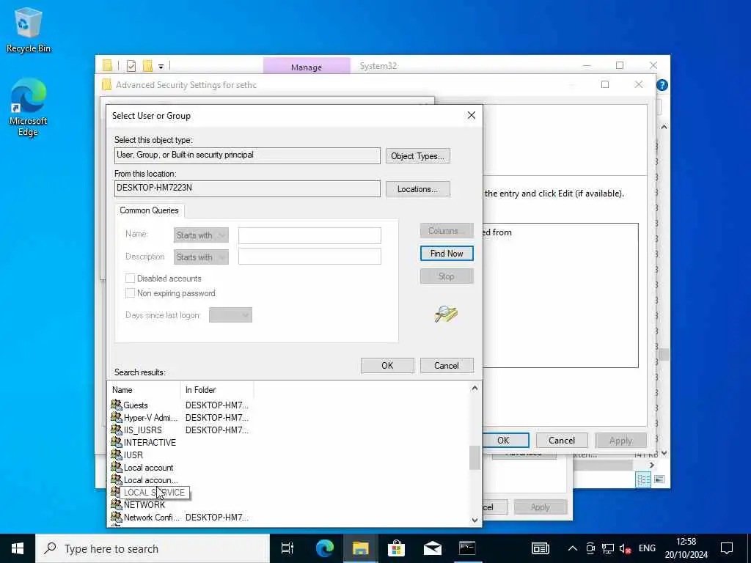The width and height of the screenshot is (751, 563).
Task: Click the From this location field
Action: coord(248,188)
